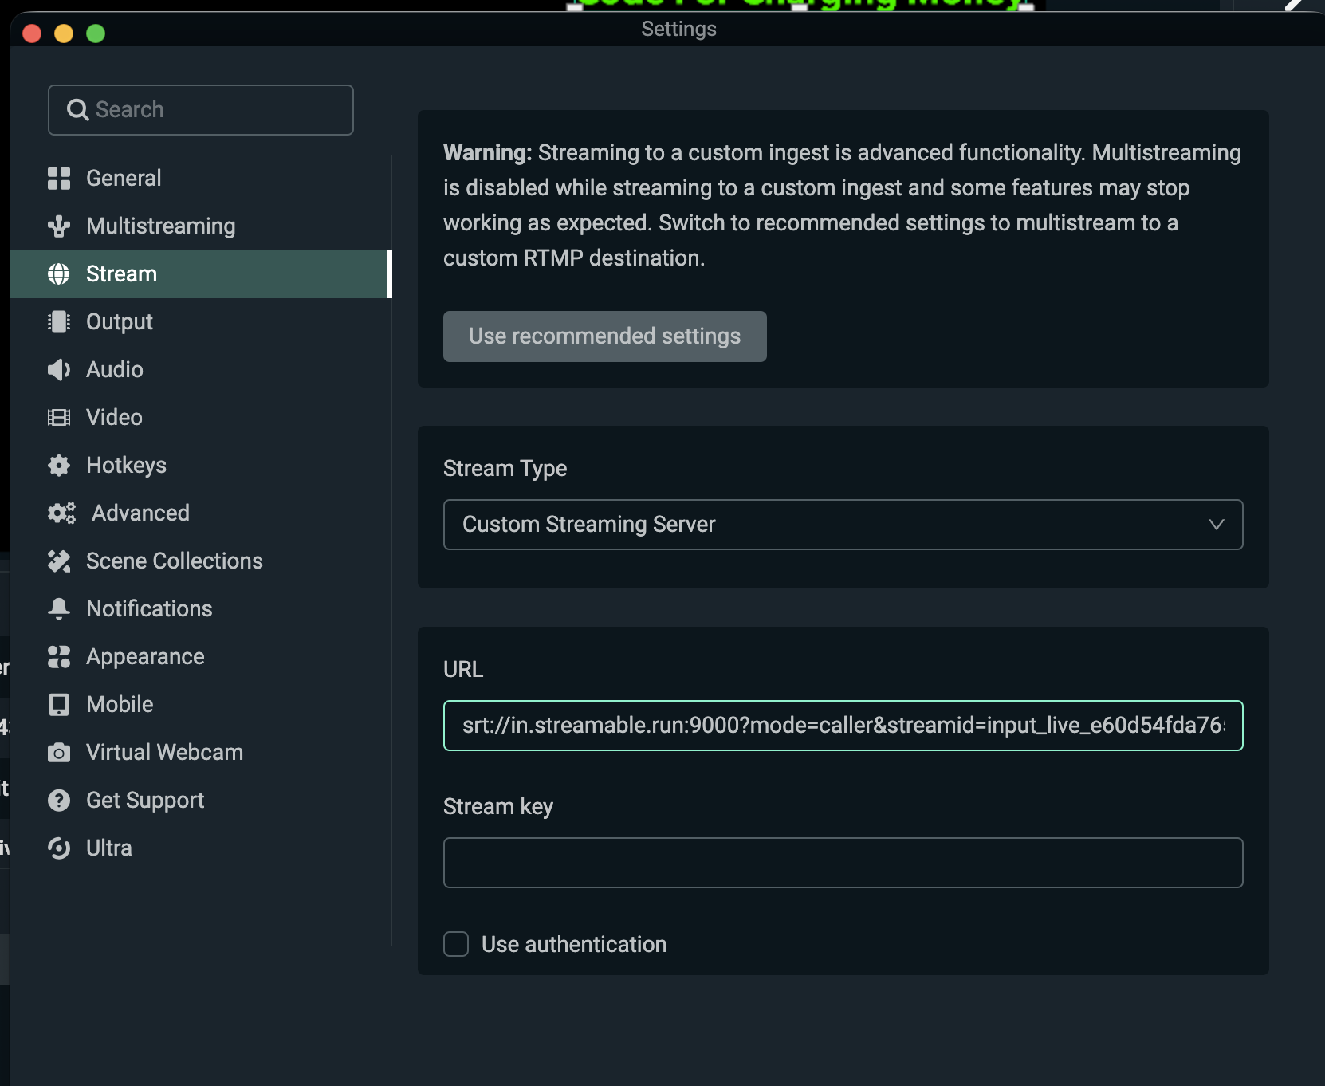Viewport: 1325px width, 1086px height.
Task: Go to Multistreaming settings
Action: pyautogui.click(x=201, y=226)
